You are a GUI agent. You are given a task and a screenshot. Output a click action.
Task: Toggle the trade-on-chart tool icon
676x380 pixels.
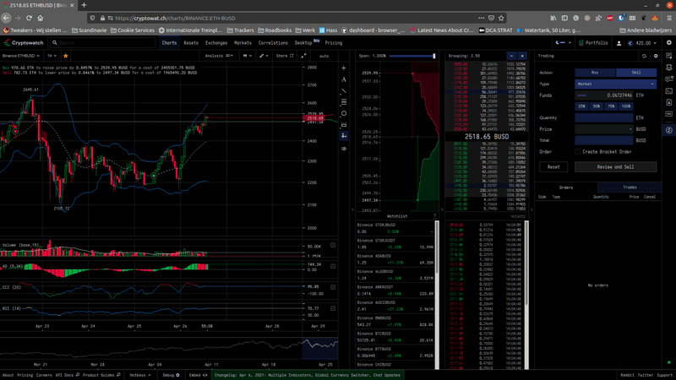(x=344, y=136)
